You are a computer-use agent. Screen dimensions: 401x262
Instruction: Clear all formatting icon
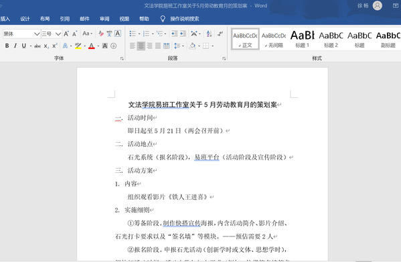point(101,34)
